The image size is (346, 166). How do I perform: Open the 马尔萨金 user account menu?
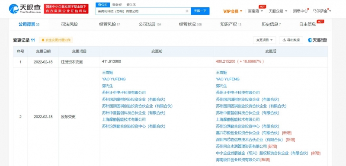coord(322,11)
